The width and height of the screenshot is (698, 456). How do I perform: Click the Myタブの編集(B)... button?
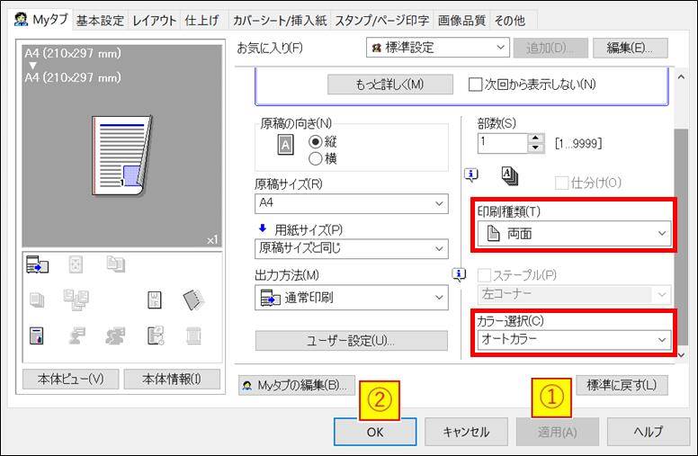point(297,385)
